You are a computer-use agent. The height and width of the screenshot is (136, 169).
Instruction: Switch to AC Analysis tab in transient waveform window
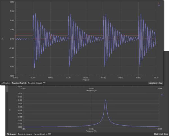6,83
